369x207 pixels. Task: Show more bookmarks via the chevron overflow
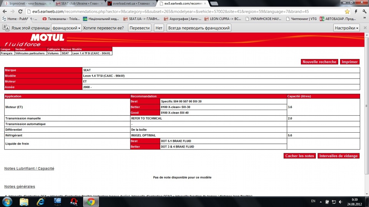364,18
